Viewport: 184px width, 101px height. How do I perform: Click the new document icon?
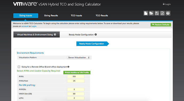click(x=146, y=13)
